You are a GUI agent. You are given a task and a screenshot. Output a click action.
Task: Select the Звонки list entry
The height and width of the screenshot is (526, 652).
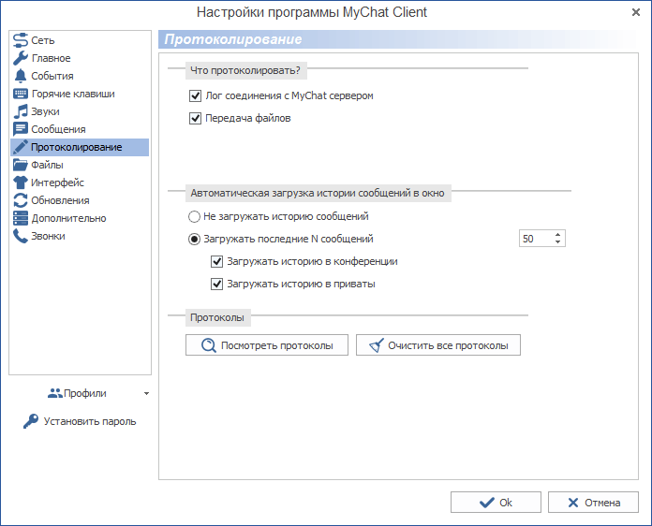click(80, 236)
